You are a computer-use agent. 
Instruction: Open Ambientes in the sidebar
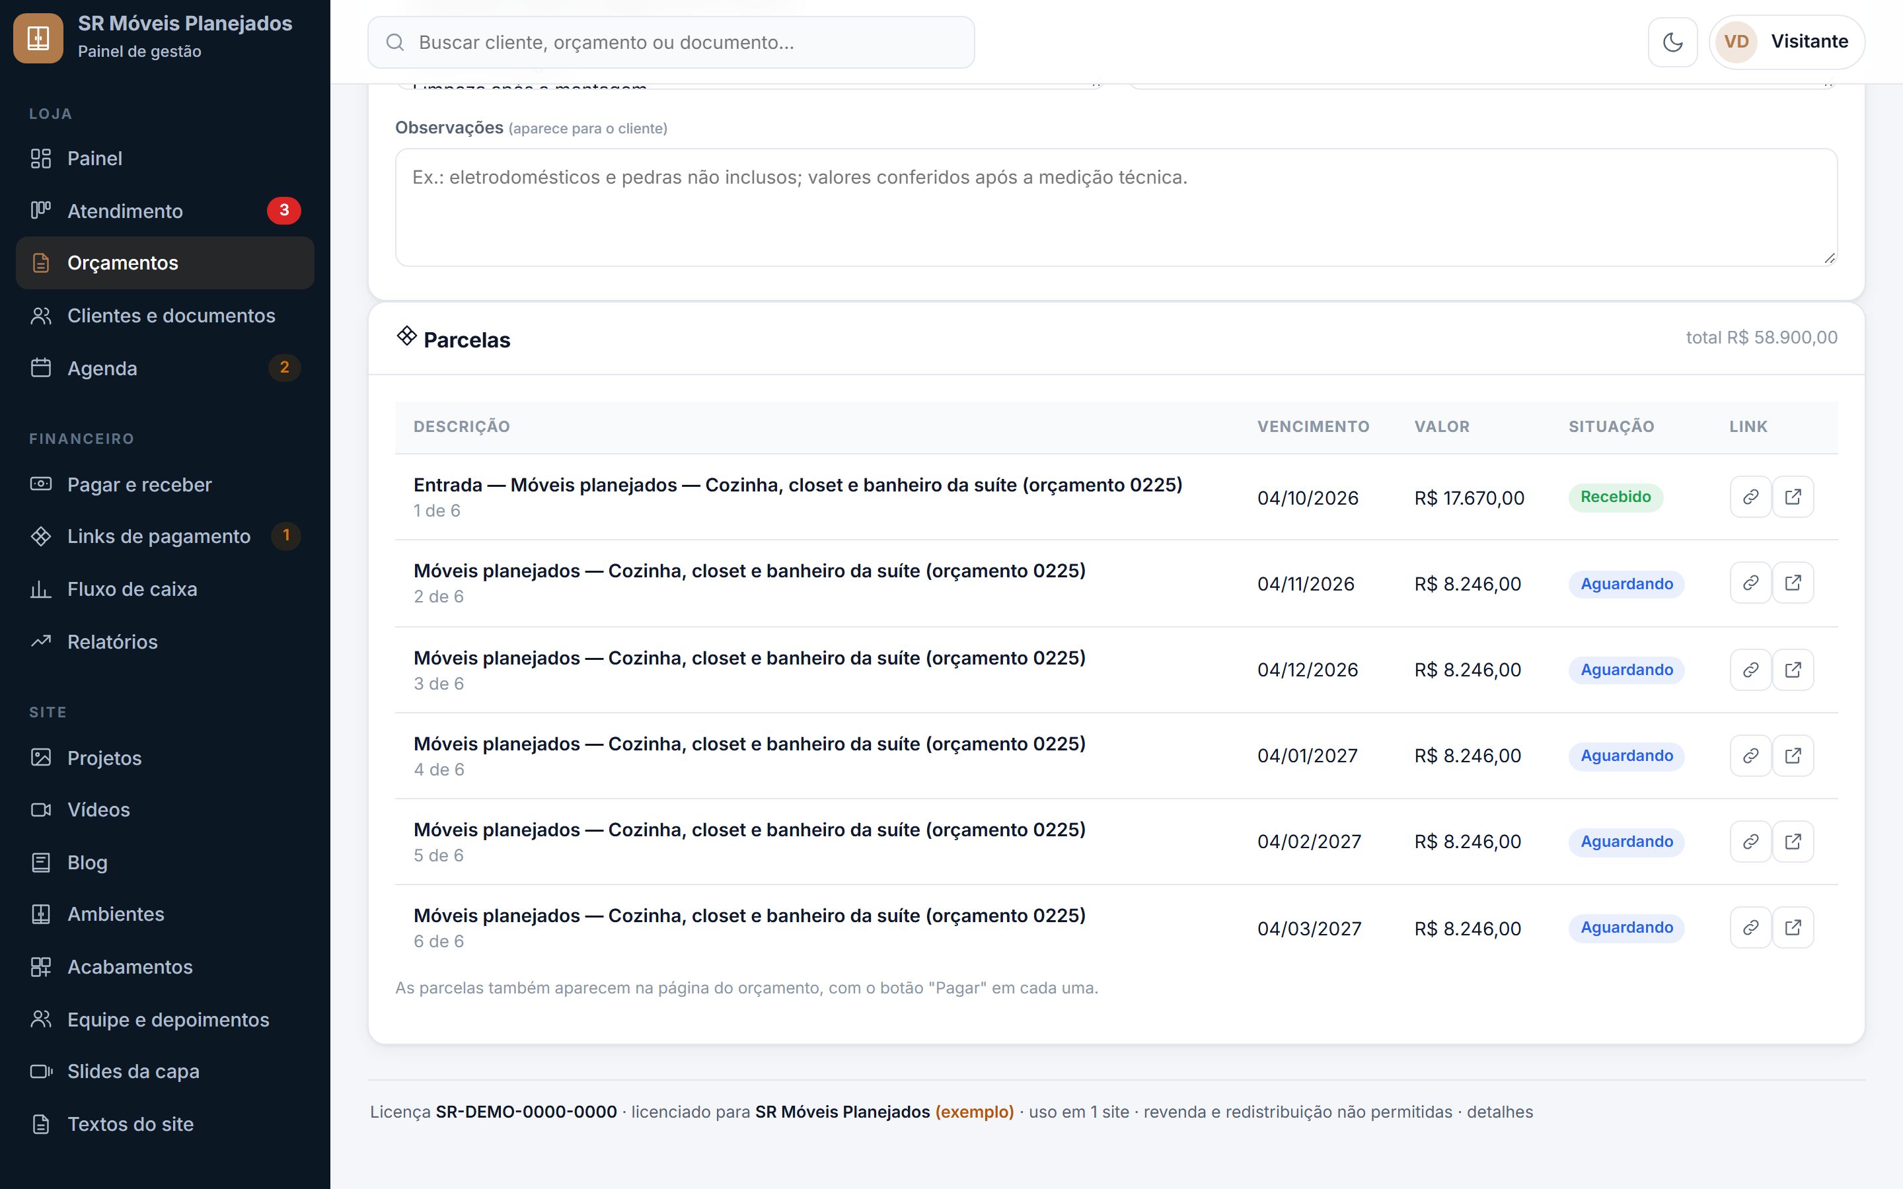point(165,914)
